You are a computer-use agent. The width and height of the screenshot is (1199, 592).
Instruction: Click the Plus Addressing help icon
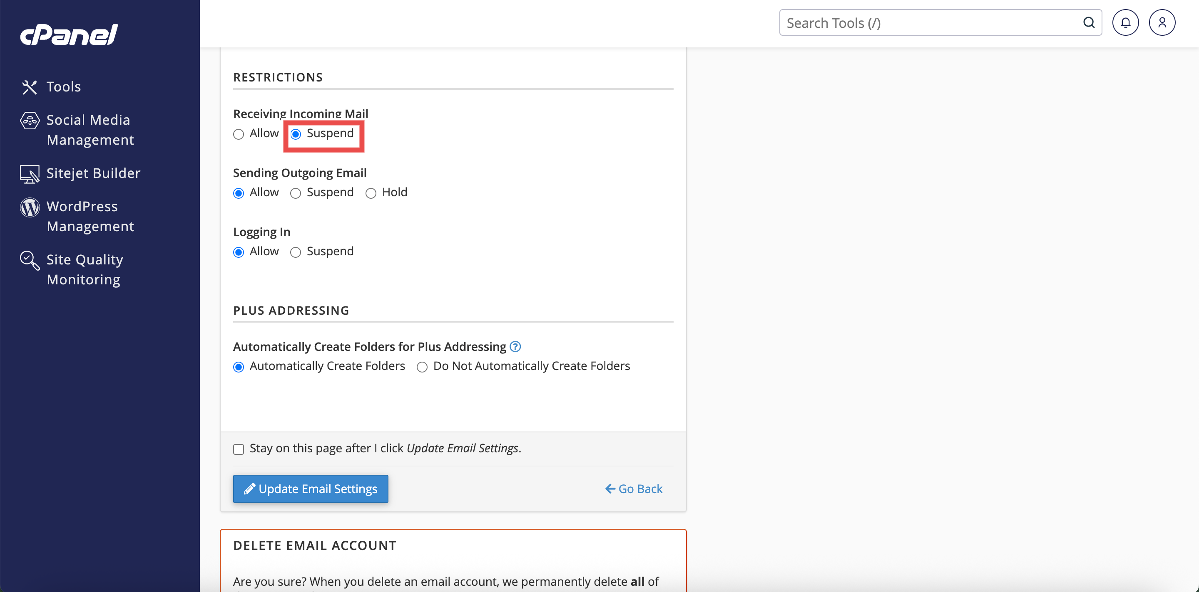[515, 347]
